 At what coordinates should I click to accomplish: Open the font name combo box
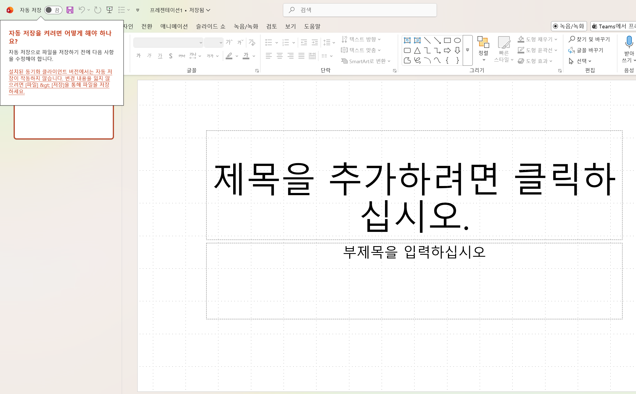tap(168, 43)
